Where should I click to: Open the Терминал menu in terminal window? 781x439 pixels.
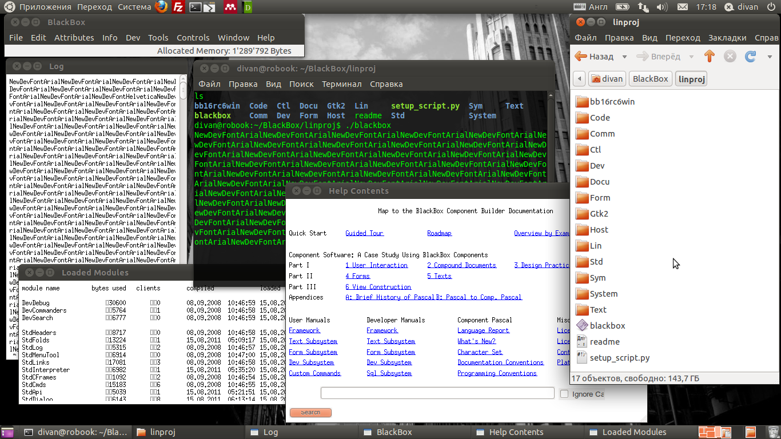click(x=341, y=84)
